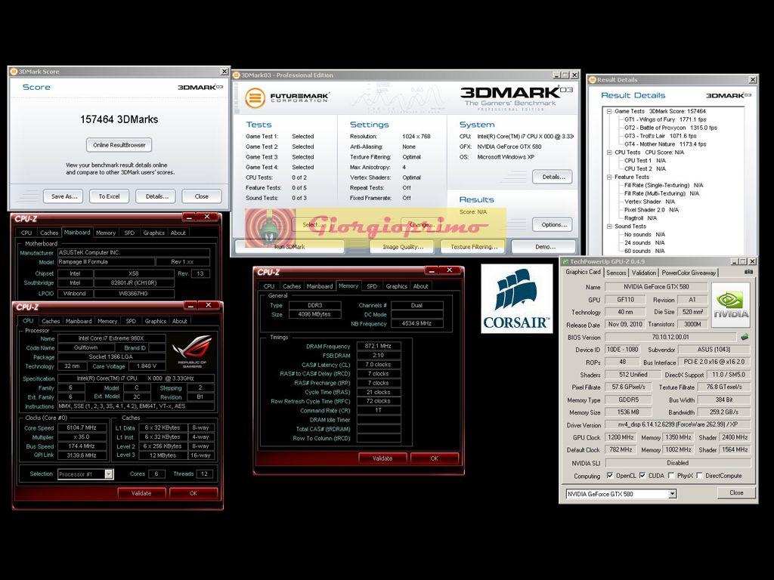Select GT2 - Battle of Proxycon result row
The width and height of the screenshot is (774, 580).
click(670, 128)
